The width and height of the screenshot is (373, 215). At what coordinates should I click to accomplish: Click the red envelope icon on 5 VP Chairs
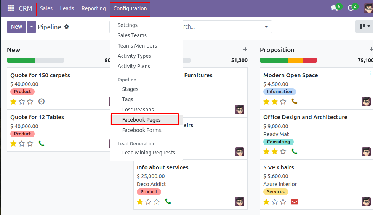point(294,202)
